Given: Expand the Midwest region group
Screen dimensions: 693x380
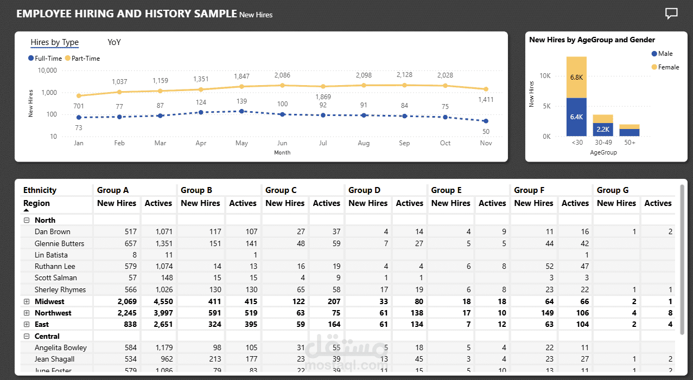Looking at the screenshot, I should tap(27, 301).
